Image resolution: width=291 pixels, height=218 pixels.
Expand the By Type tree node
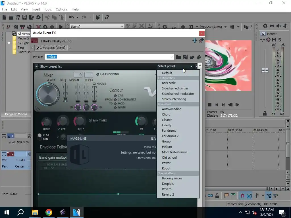tap(9, 43)
